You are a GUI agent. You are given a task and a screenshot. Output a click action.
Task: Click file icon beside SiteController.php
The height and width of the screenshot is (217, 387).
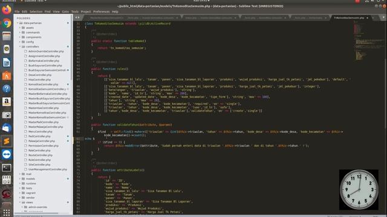[x=25, y=165]
